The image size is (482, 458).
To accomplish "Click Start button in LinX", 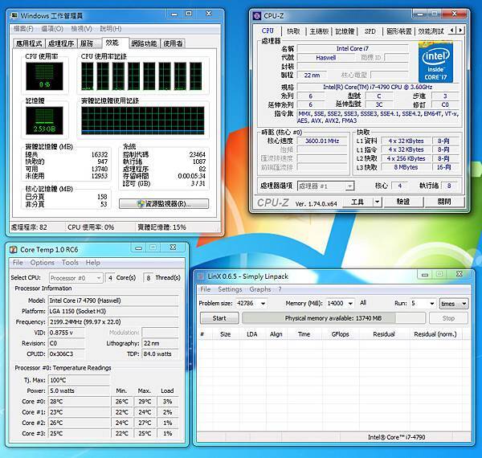I will click(219, 318).
